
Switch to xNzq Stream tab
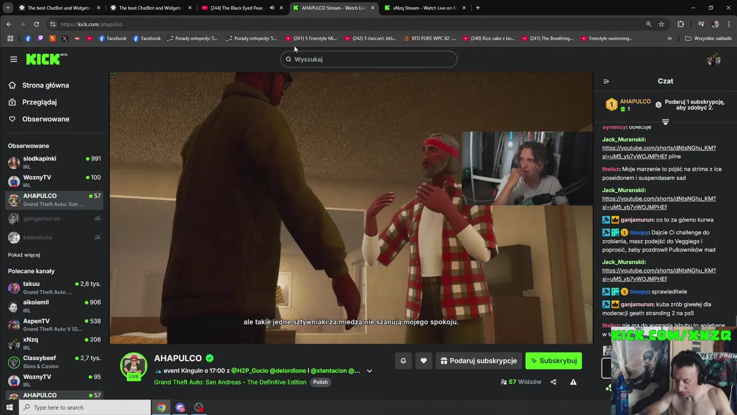425,8
